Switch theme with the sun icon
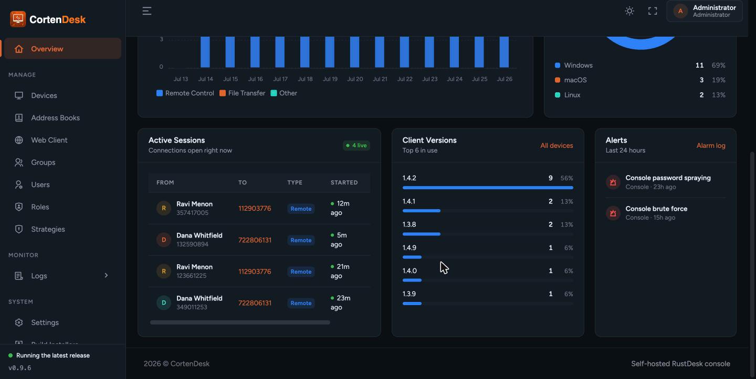Screen dimensions: 756x379 pos(629,11)
